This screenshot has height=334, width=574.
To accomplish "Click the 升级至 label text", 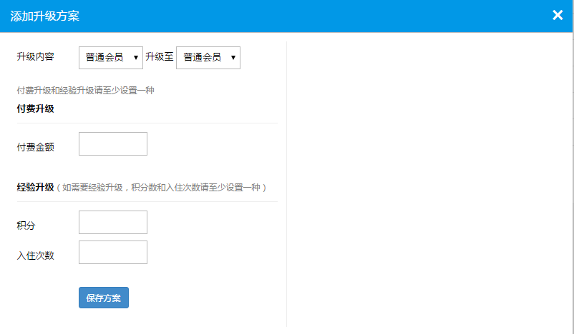I will (160, 57).
